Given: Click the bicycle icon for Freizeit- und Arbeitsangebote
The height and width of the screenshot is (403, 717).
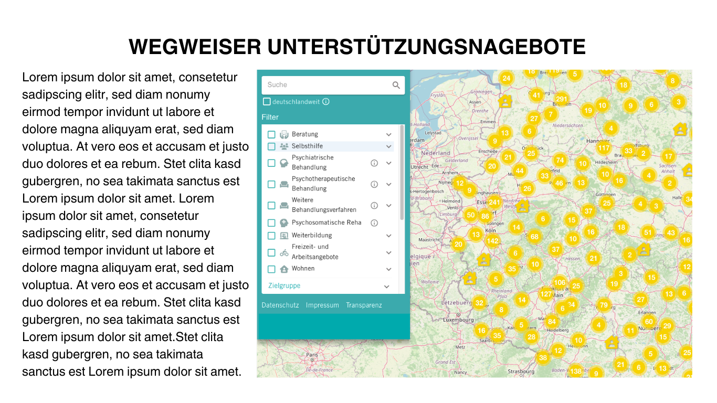Looking at the screenshot, I should tap(284, 252).
